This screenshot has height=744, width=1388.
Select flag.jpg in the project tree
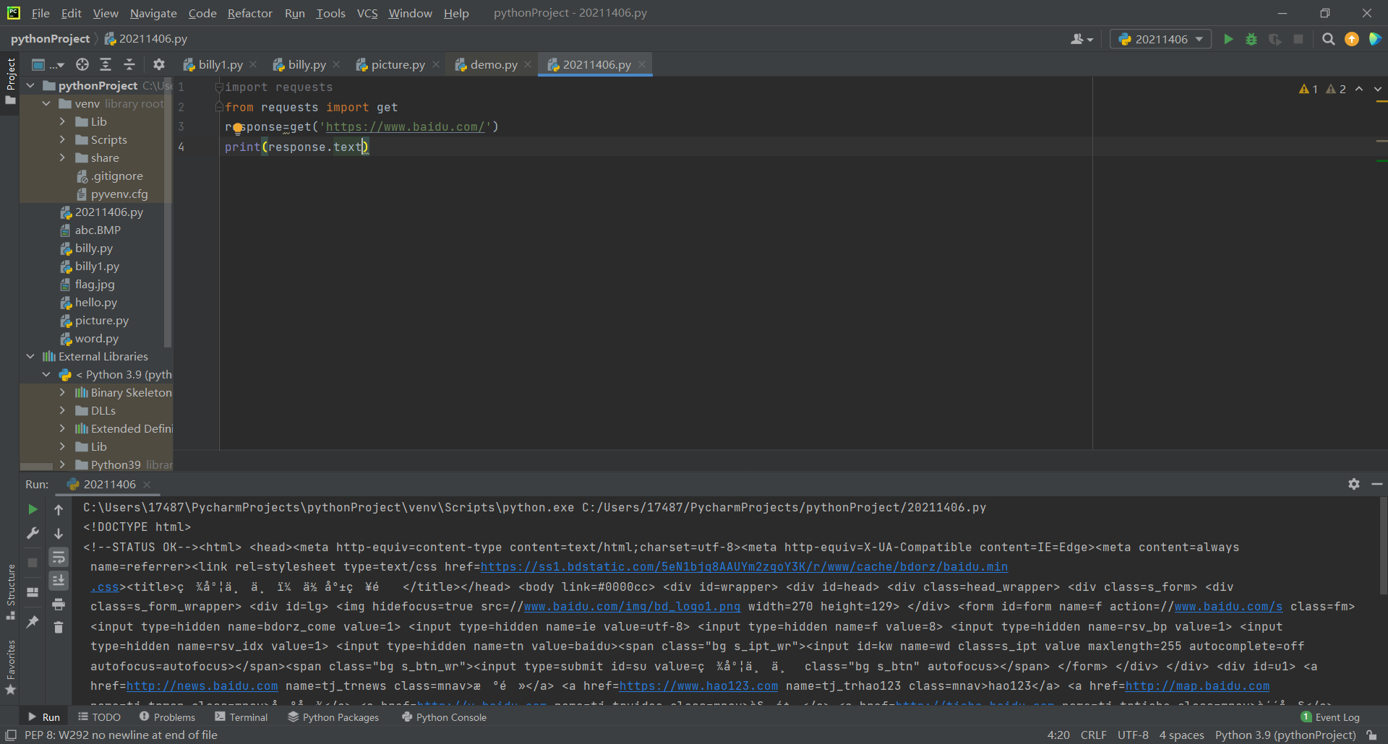[x=95, y=284]
